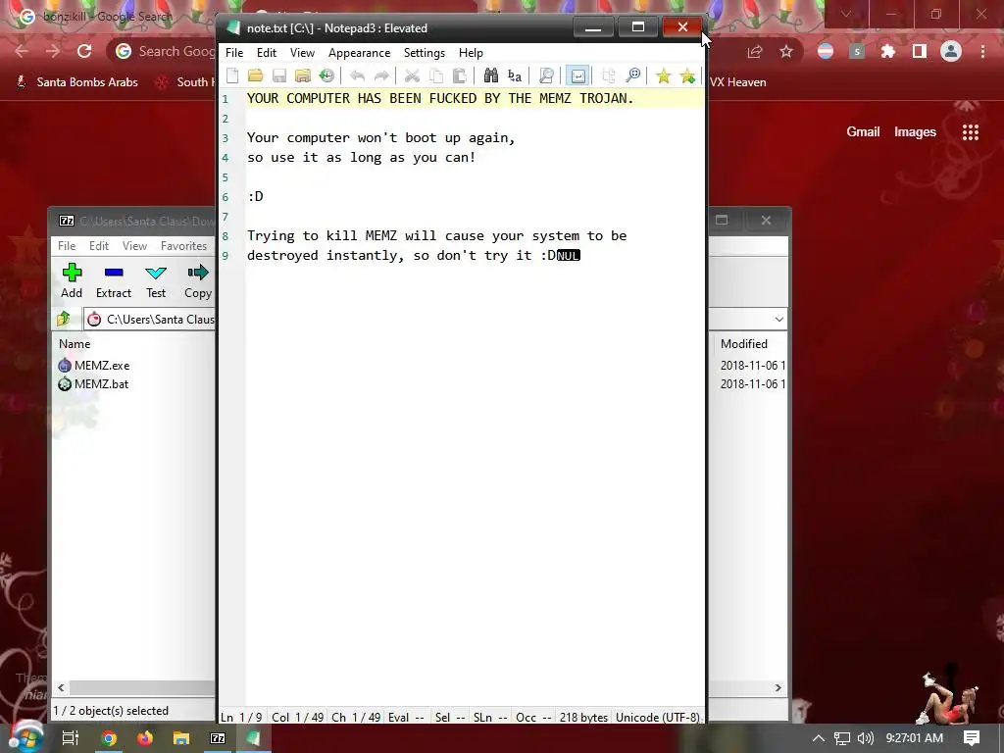1004x753 pixels.
Task: Click the Redo arrow icon
Action: (381, 76)
